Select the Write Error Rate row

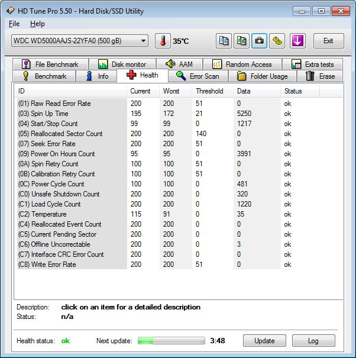pyautogui.click(x=180, y=264)
